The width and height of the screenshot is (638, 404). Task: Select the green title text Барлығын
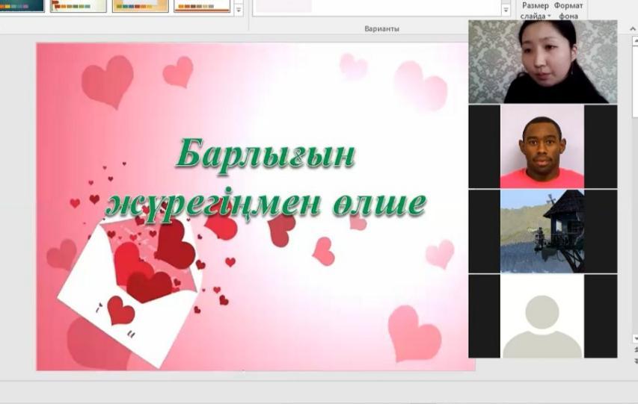tap(265, 155)
